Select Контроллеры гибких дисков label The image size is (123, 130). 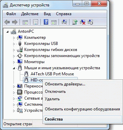click(x=51, y=50)
